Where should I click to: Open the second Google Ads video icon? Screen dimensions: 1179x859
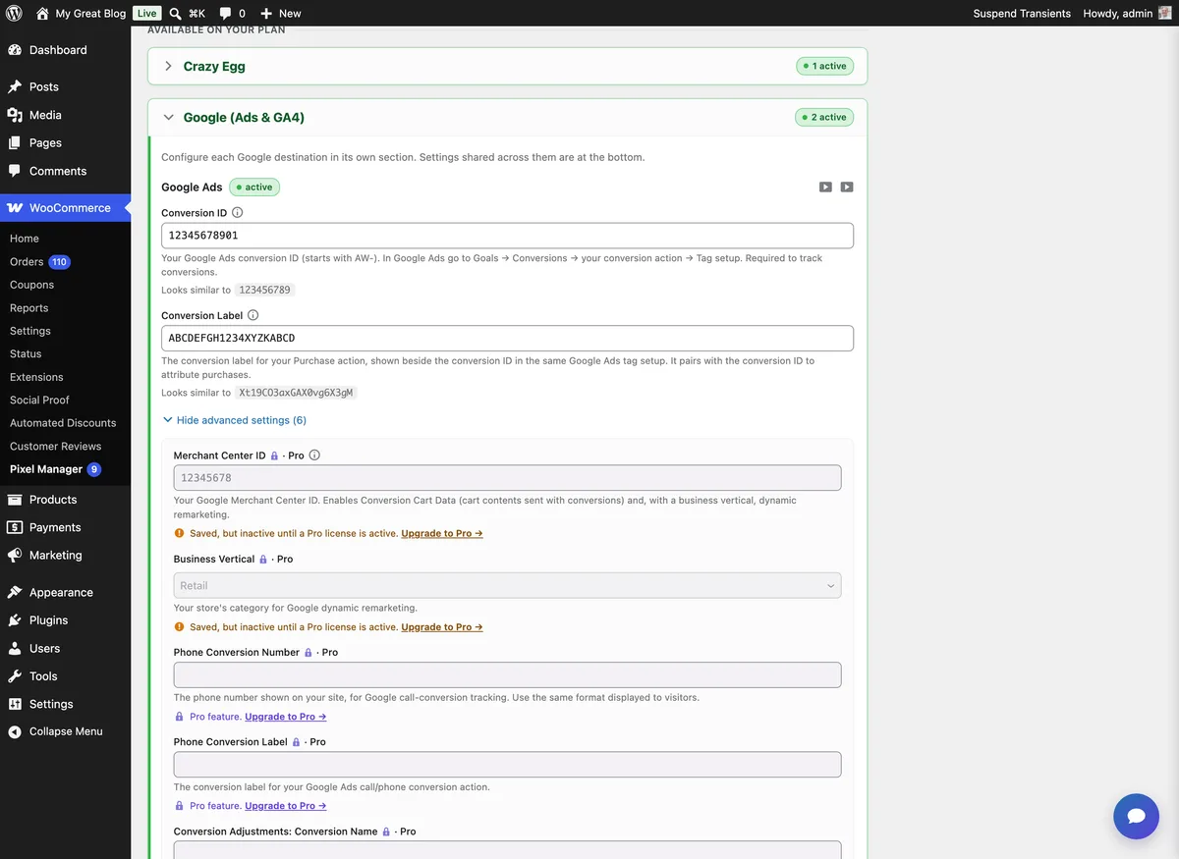[x=847, y=187]
